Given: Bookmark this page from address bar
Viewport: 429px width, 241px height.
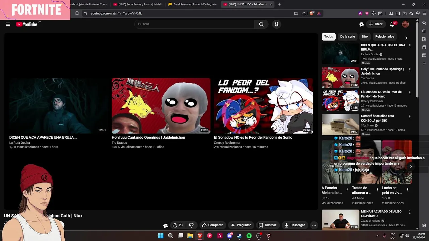Looking at the screenshot, I should 77,13.
